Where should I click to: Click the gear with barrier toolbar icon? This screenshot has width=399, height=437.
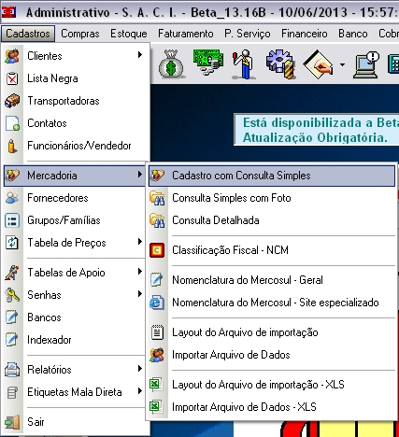coord(279,63)
